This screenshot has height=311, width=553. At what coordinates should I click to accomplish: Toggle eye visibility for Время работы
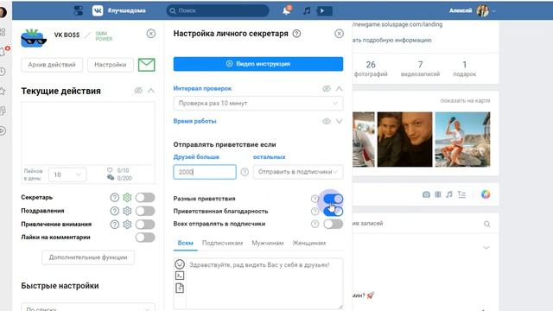(327, 121)
